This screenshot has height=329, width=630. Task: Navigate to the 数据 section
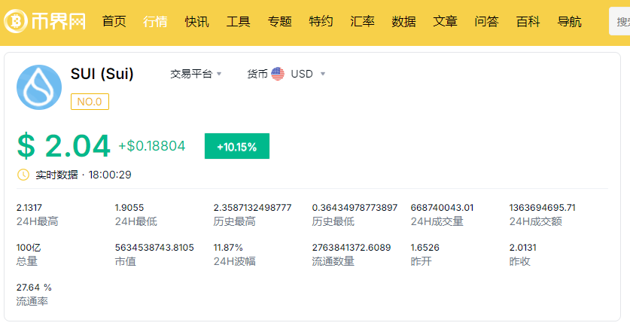click(404, 22)
